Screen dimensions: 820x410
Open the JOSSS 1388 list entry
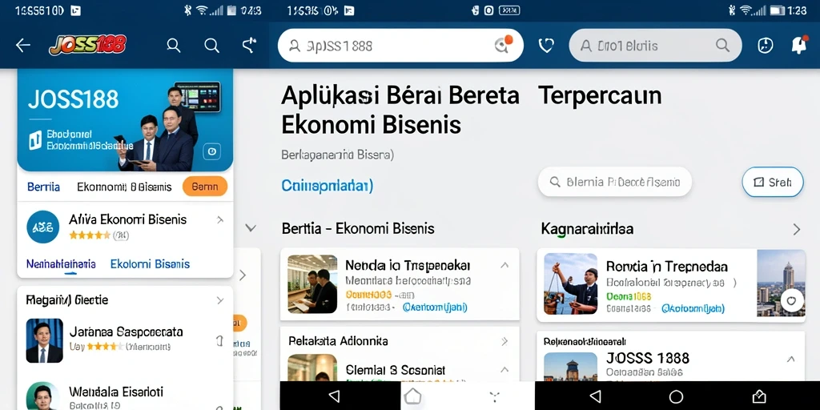click(671, 366)
